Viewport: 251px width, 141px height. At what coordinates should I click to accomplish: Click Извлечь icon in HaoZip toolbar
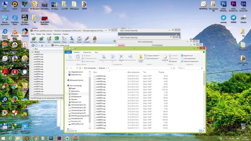pos(42,40)
